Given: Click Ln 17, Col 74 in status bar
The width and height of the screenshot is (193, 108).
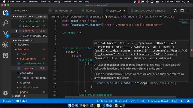Looking at the screenshot, I should click(104, 101).
